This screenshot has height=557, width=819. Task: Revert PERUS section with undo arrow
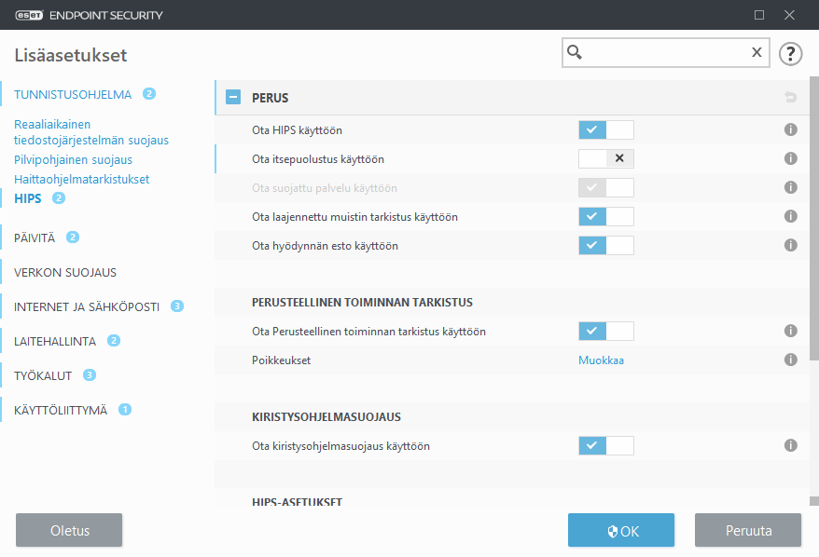point(790,97)
